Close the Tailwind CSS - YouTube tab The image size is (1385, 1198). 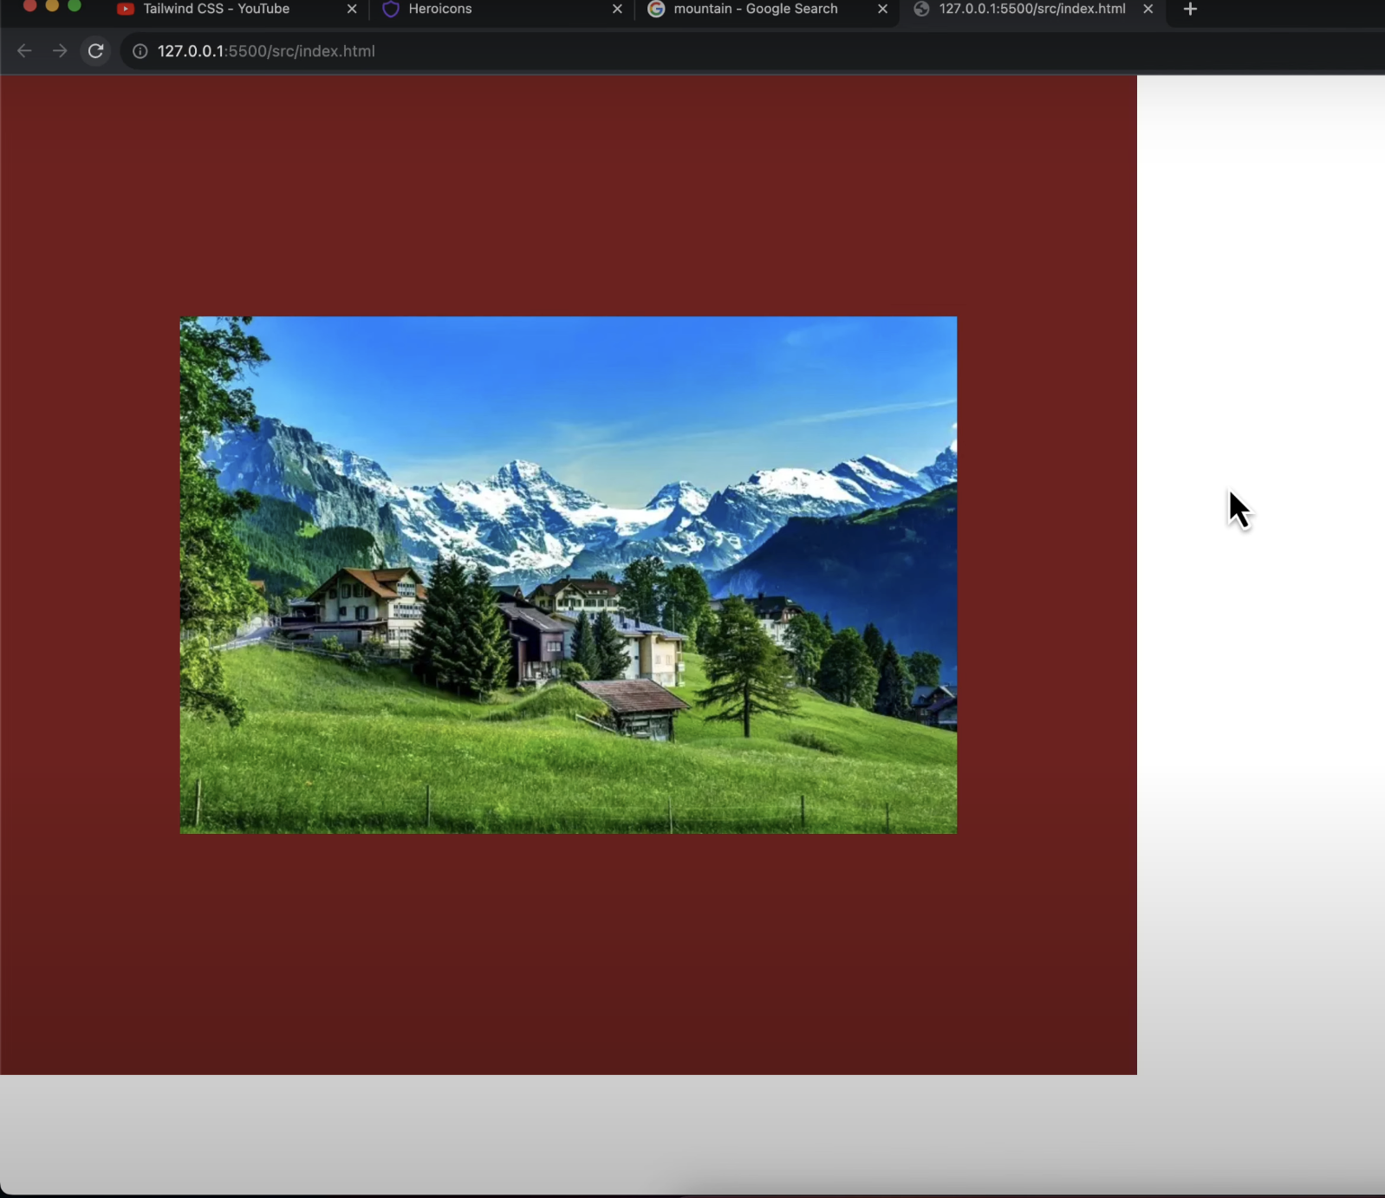click(352, 9)
